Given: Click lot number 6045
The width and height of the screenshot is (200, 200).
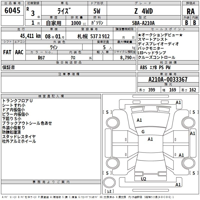Looking at the screenshot, I should (12, 10).
